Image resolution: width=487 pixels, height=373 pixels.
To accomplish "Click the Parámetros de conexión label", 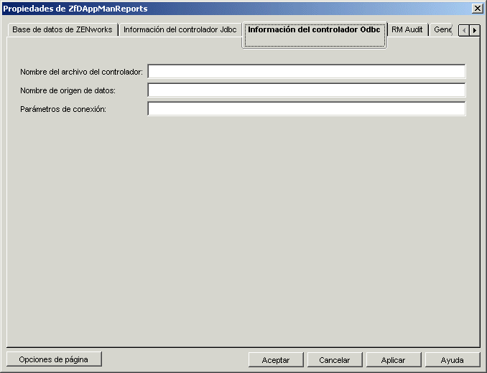I will point(63,109).
